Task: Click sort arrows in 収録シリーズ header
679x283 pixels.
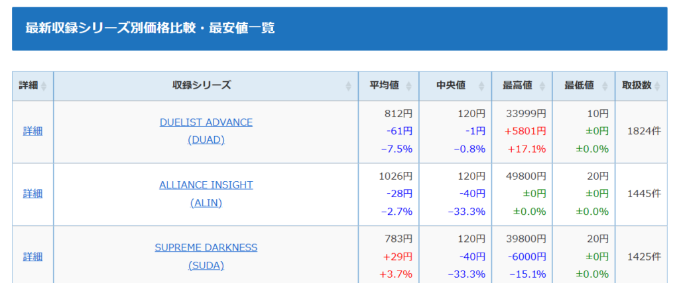Action: coord(349,87)
